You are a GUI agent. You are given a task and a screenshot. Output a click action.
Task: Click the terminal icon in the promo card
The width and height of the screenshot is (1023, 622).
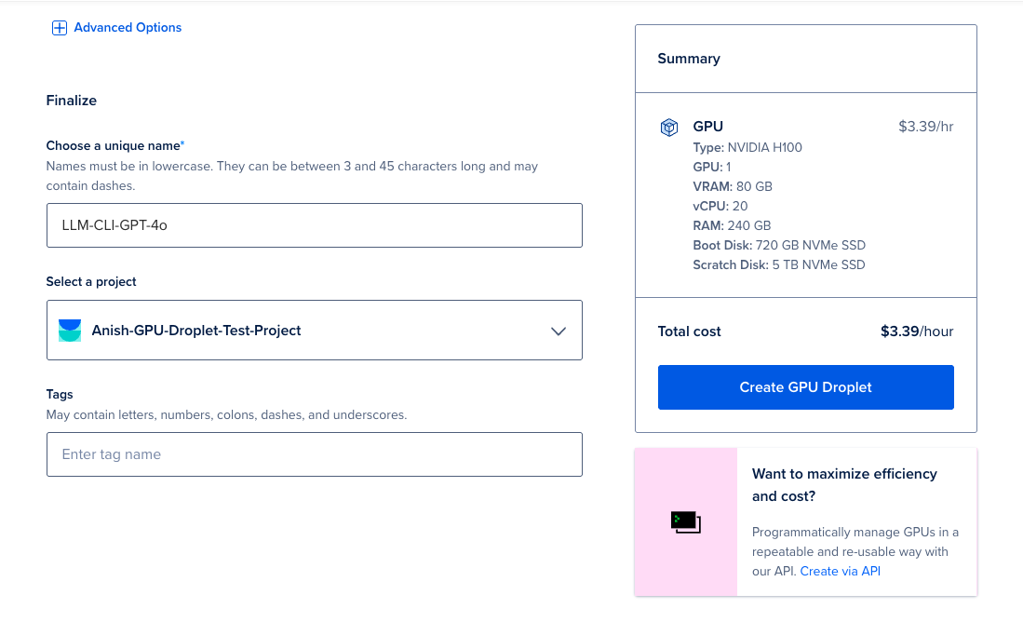click(x=685, y=522)
